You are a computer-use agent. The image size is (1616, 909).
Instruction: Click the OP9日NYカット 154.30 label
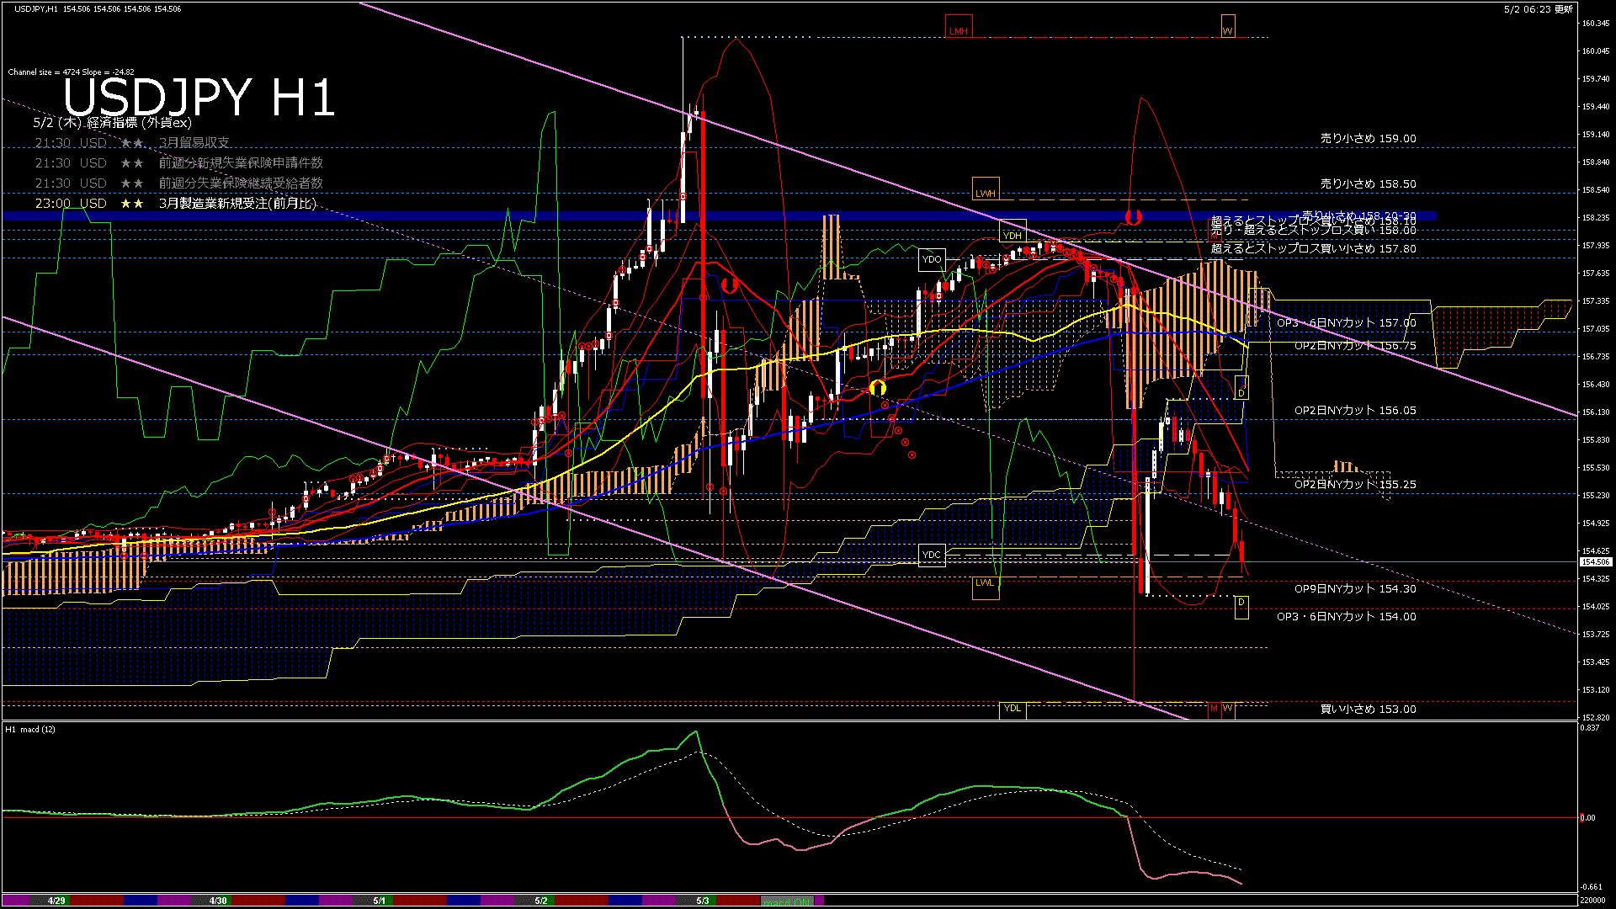click(x=1356, y=589)
